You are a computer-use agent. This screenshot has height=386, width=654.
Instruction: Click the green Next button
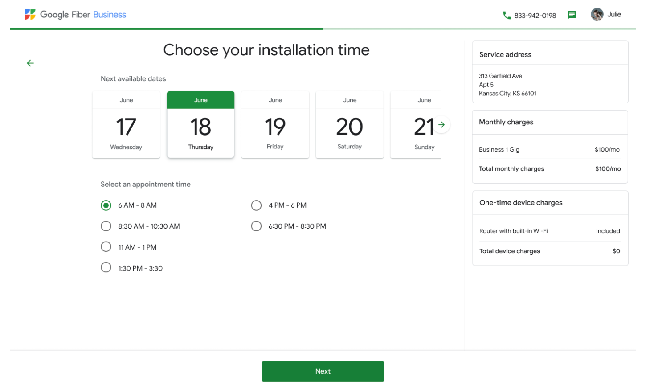coord(323,371)
